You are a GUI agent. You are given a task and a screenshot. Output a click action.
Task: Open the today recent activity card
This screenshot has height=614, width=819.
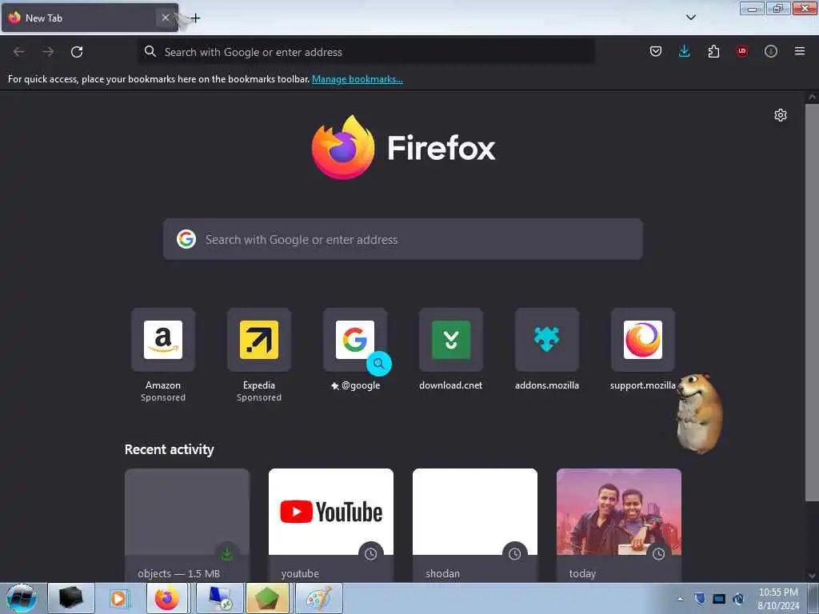619,525
